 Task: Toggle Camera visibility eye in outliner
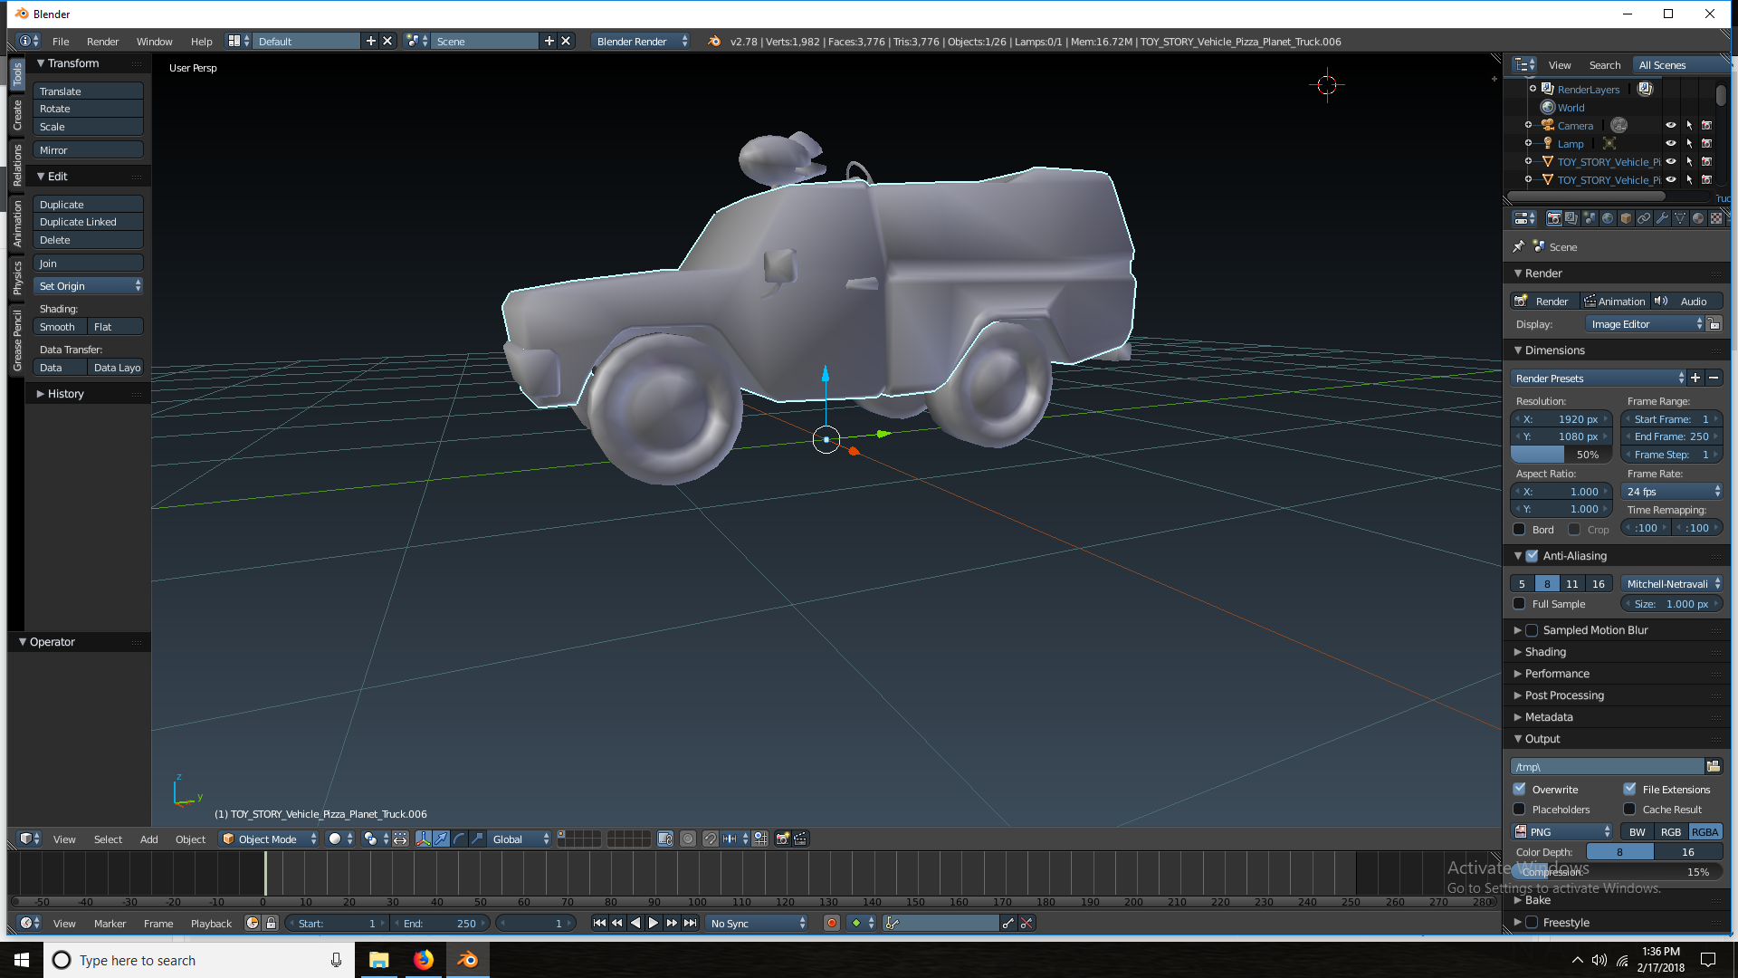coord(1671,126)
